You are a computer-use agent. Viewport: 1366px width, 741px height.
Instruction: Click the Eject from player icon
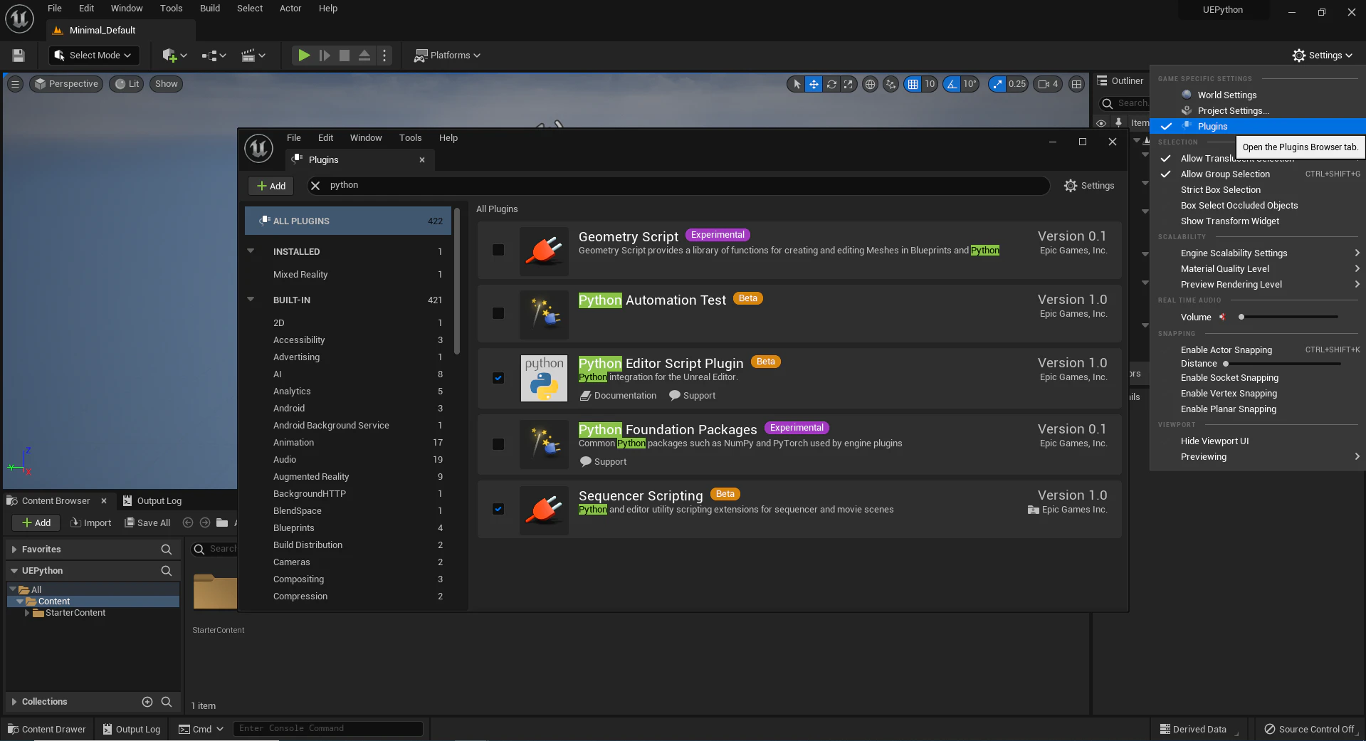click(364, 56)
